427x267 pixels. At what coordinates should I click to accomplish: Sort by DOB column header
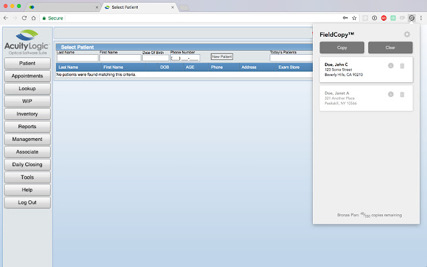pos(165,67)
